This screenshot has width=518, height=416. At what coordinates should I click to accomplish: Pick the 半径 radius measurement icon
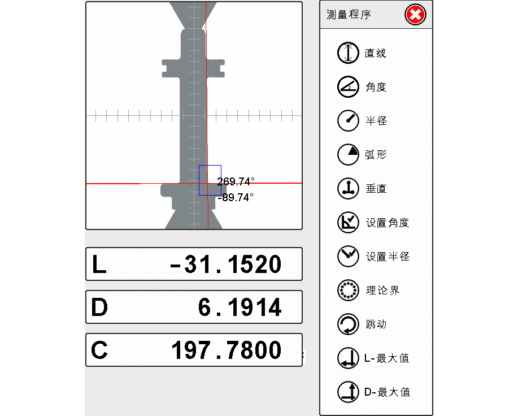point(348,120)
